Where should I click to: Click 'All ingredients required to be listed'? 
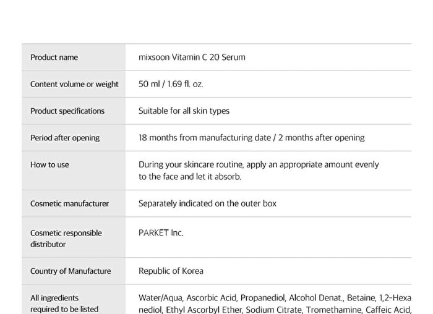pos(64,303)
